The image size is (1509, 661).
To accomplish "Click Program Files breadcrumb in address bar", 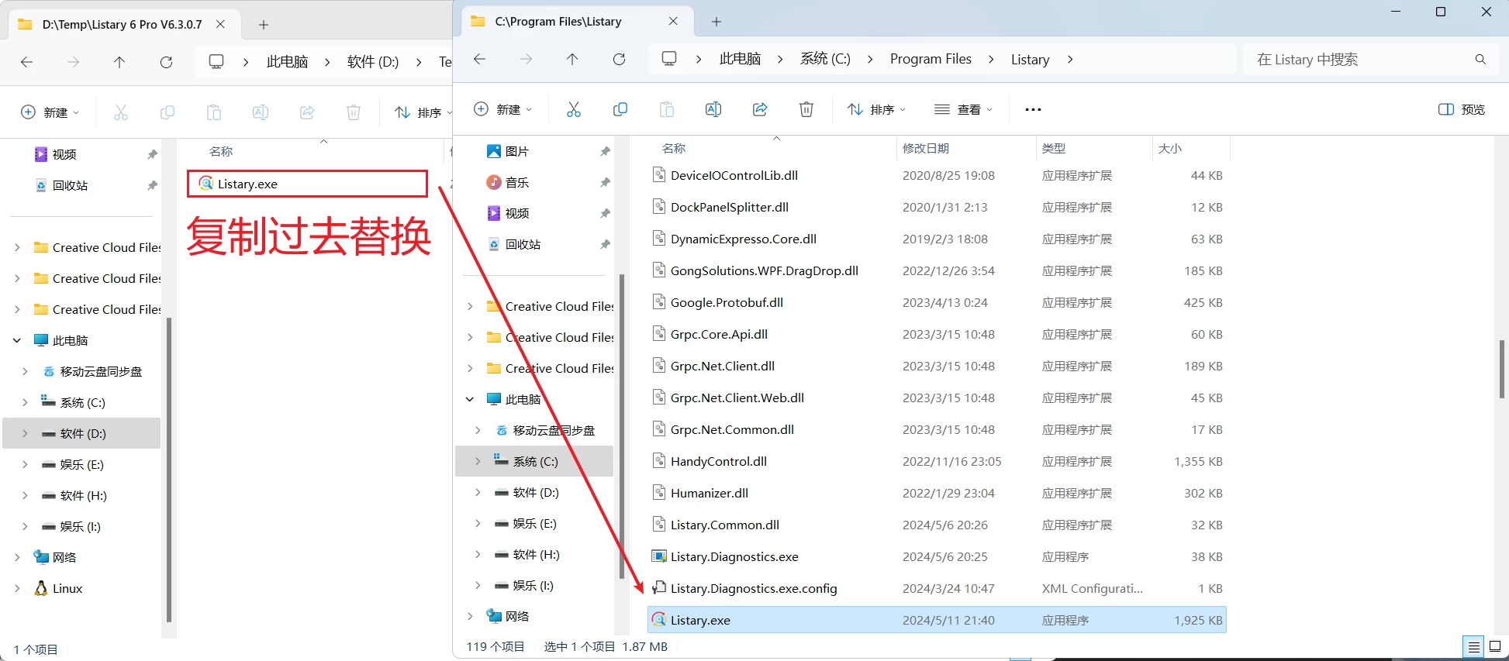I will (931, 59).
